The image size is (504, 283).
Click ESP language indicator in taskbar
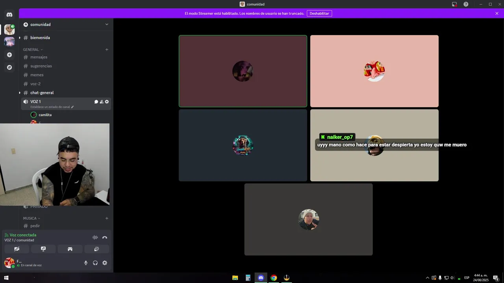click(467, 278)
